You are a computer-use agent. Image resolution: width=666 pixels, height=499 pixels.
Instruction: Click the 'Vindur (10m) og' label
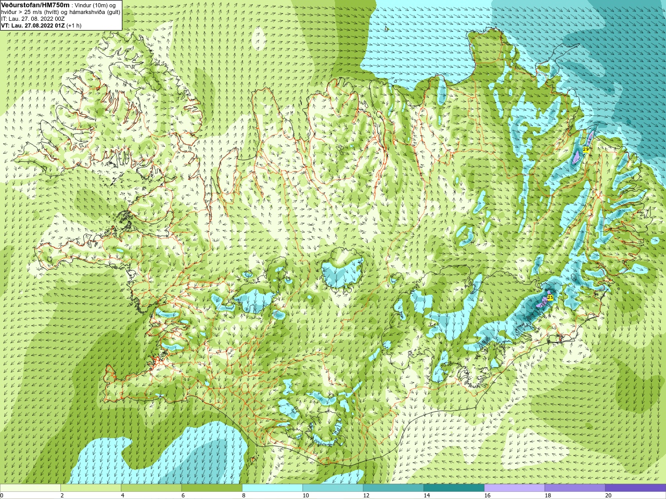click(95, 5)
